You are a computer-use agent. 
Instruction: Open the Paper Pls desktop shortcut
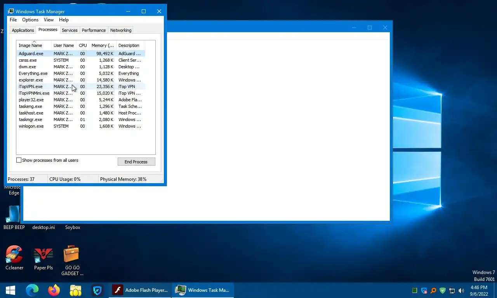(x=43, y=257)
